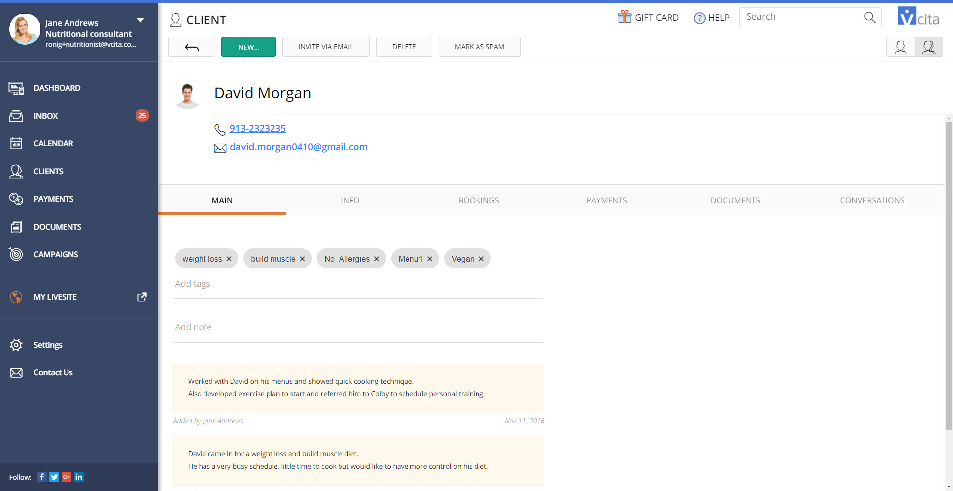Image resolution: width=953 pixels, height=491 pixels.
Task: Open david.morgan0410@gmail.com email link
Action: click(299, 147)
